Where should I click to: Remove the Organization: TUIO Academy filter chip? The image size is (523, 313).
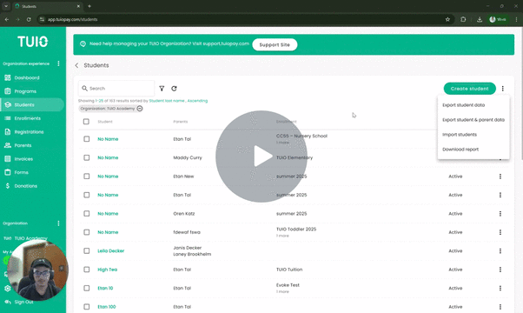click(140, 109)
